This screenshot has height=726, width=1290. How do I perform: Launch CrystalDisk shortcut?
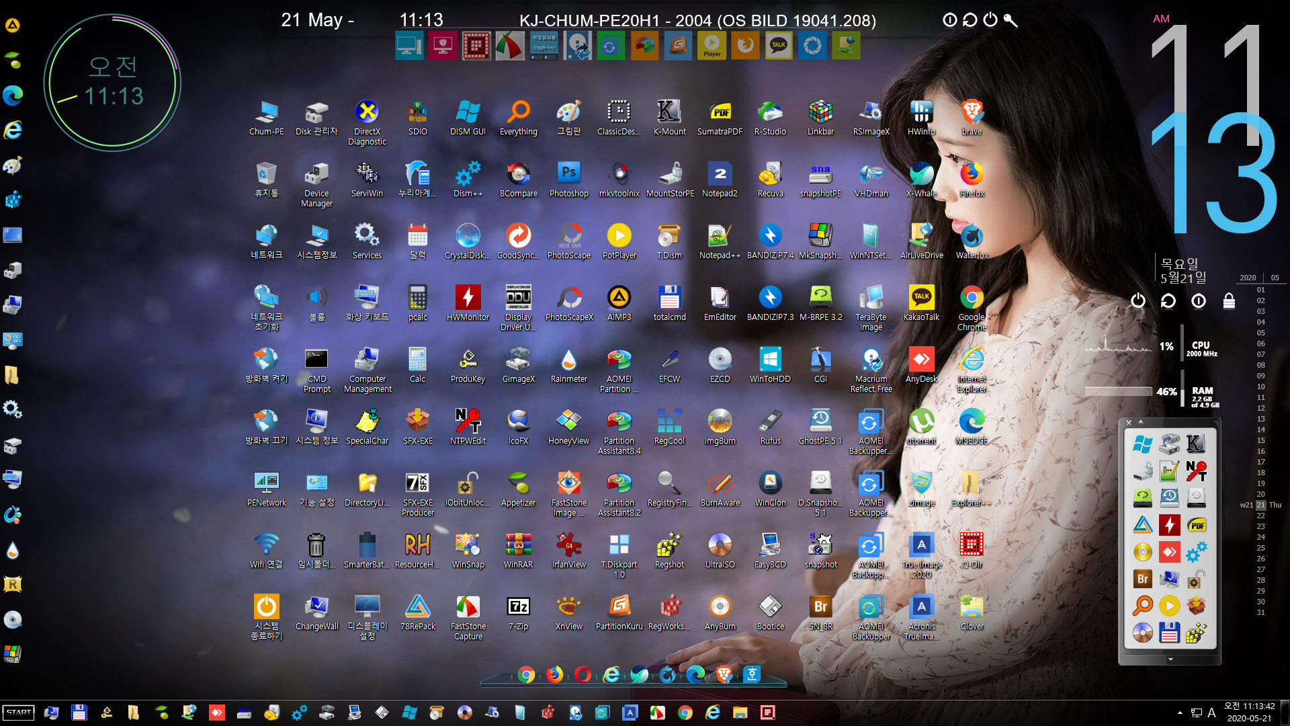468,242
